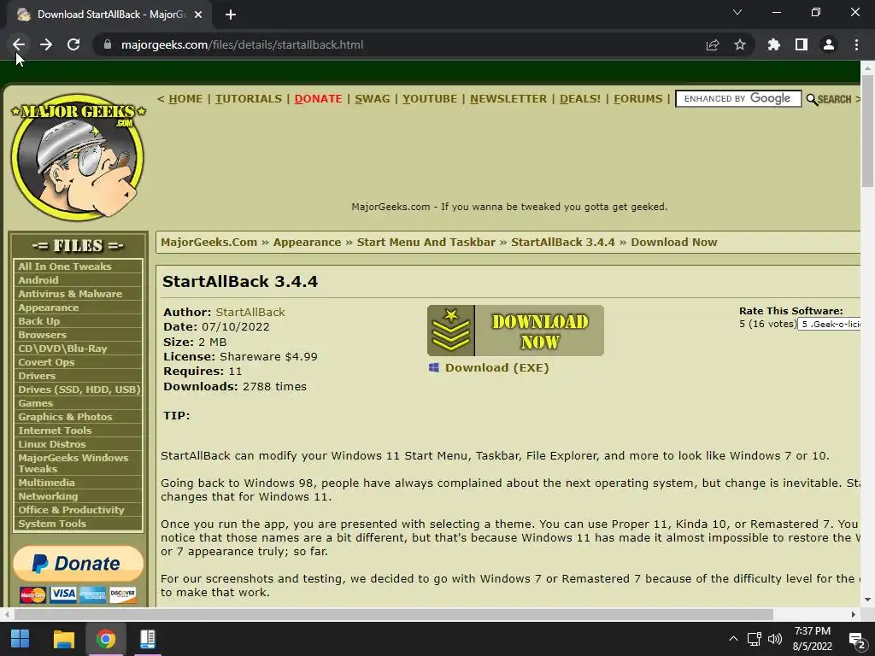Click the browser forward arrow

46,44
